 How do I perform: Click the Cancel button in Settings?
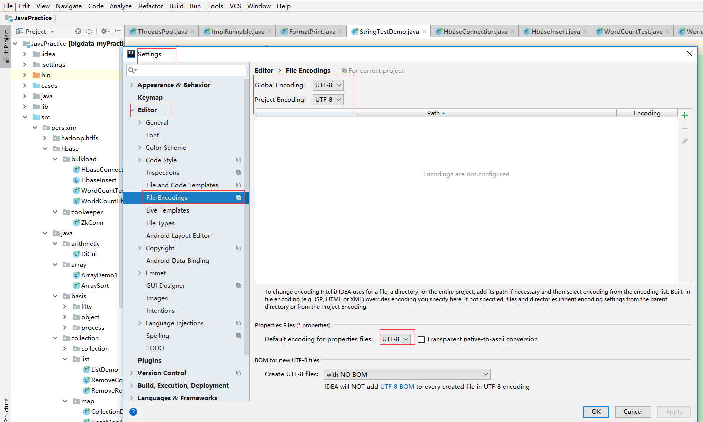pyautogui.click(x=633, y=412)
